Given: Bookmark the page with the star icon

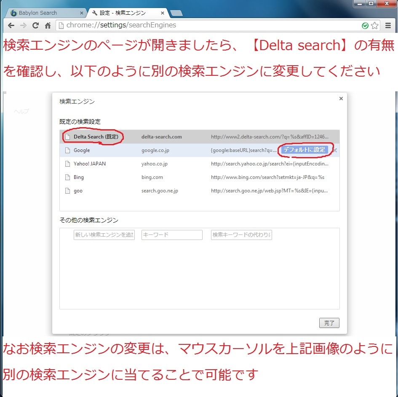Looking at the screenshot, I should click(x=375, y=25).
